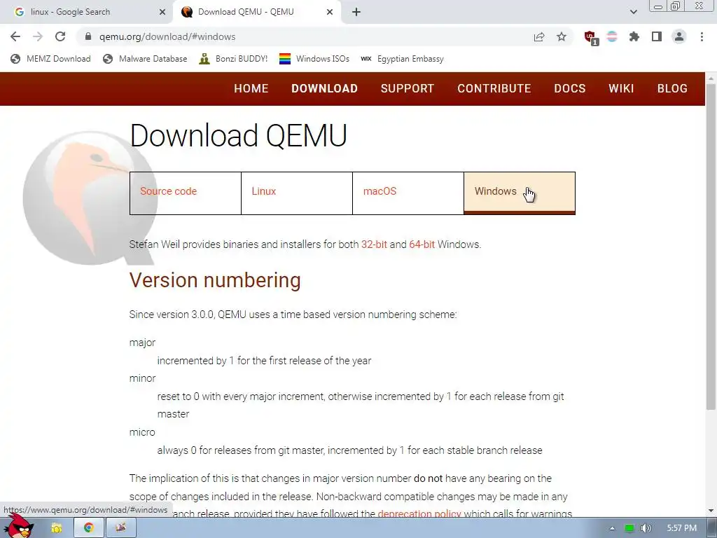Open DOCS navigation item
This screenshot has width=717, height=538.
(x=570, y=88)
